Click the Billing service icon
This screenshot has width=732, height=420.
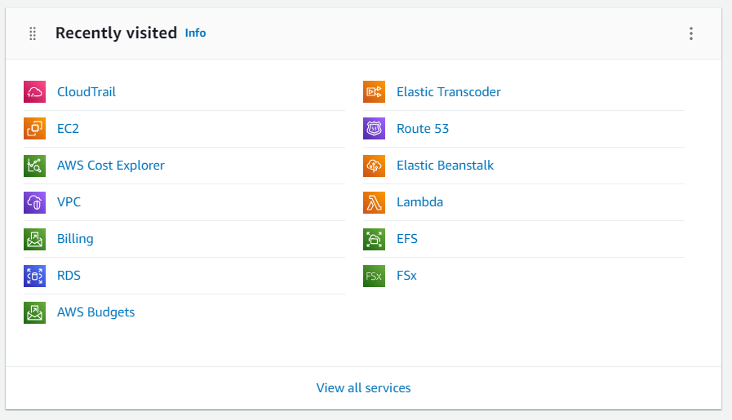point(34,239)
